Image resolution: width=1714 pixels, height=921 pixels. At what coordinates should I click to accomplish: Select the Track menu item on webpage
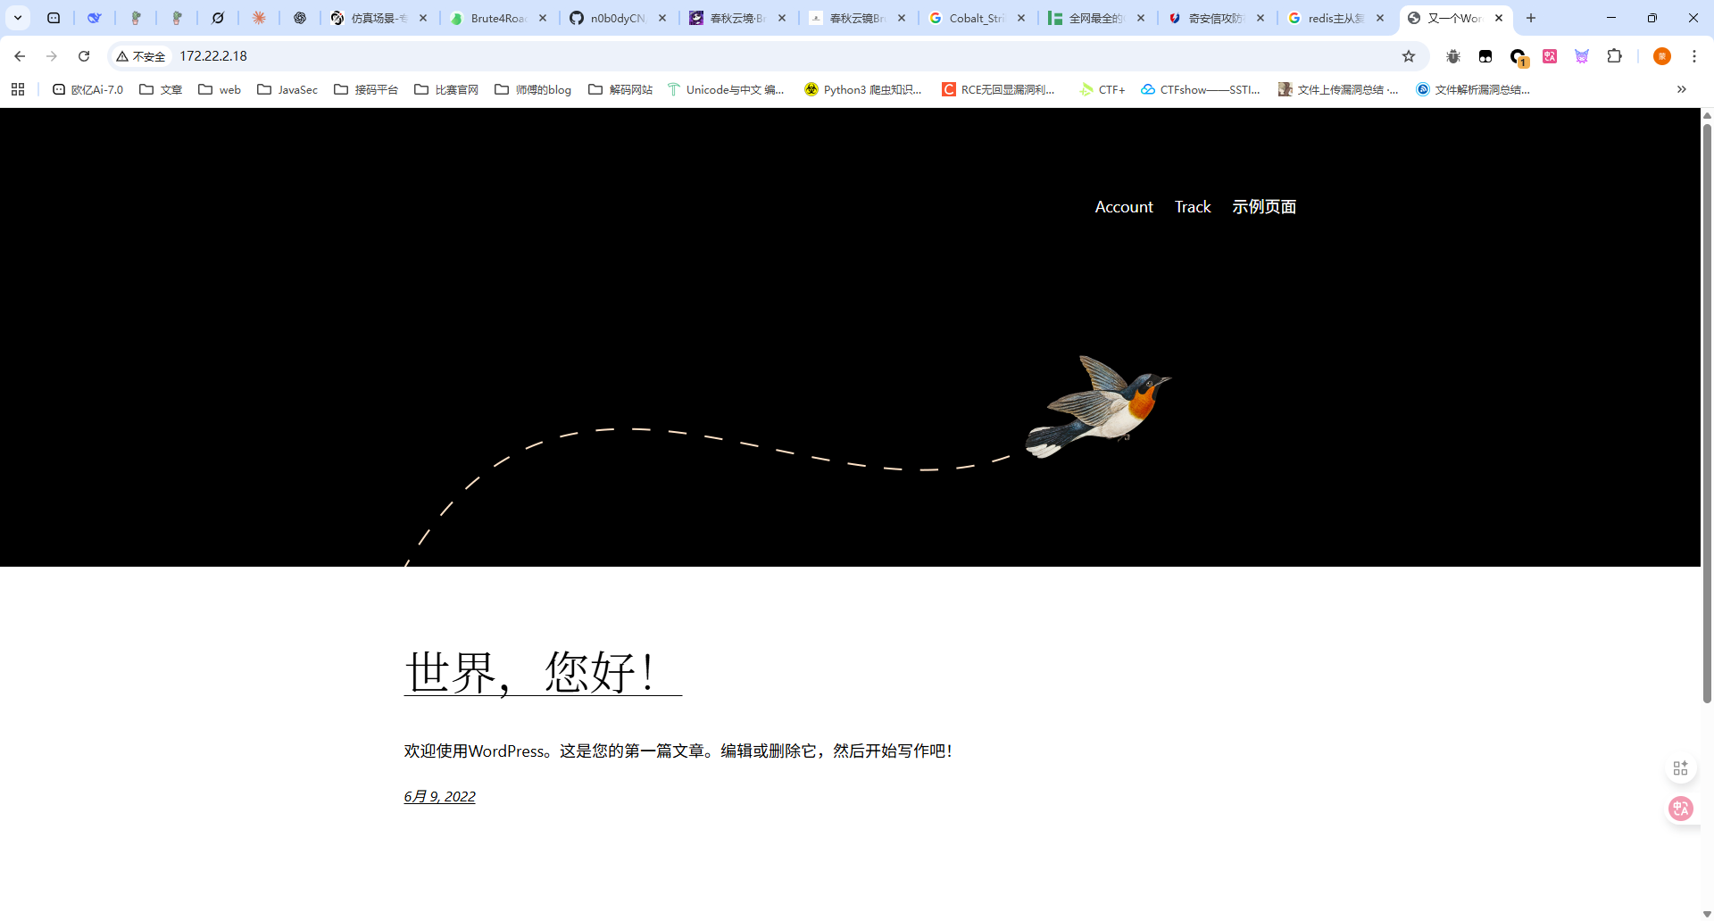[x=1192, y=206]
